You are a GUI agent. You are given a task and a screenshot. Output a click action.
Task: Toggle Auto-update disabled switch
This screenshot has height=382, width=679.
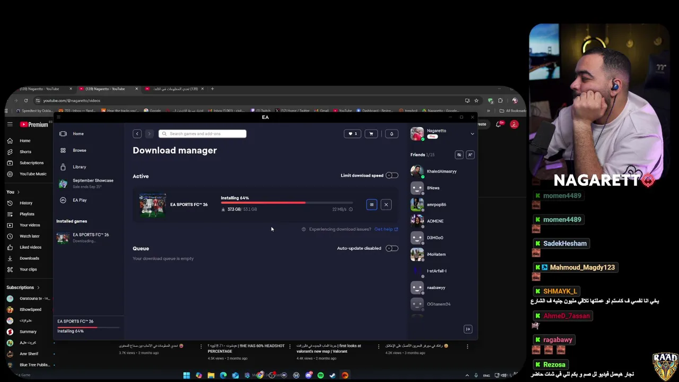tap(391, 248)
